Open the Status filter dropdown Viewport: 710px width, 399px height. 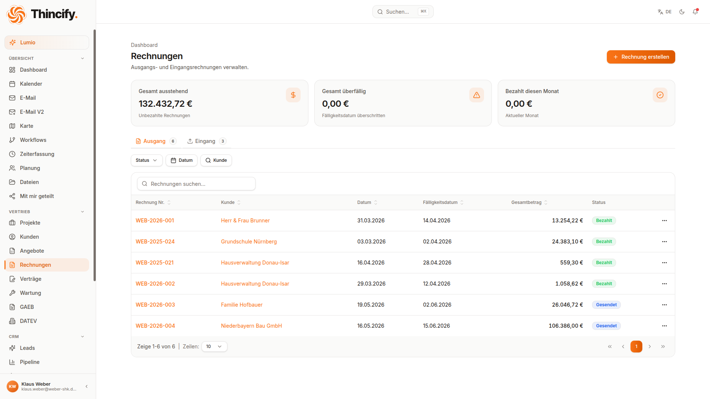[x=146, y=160]
